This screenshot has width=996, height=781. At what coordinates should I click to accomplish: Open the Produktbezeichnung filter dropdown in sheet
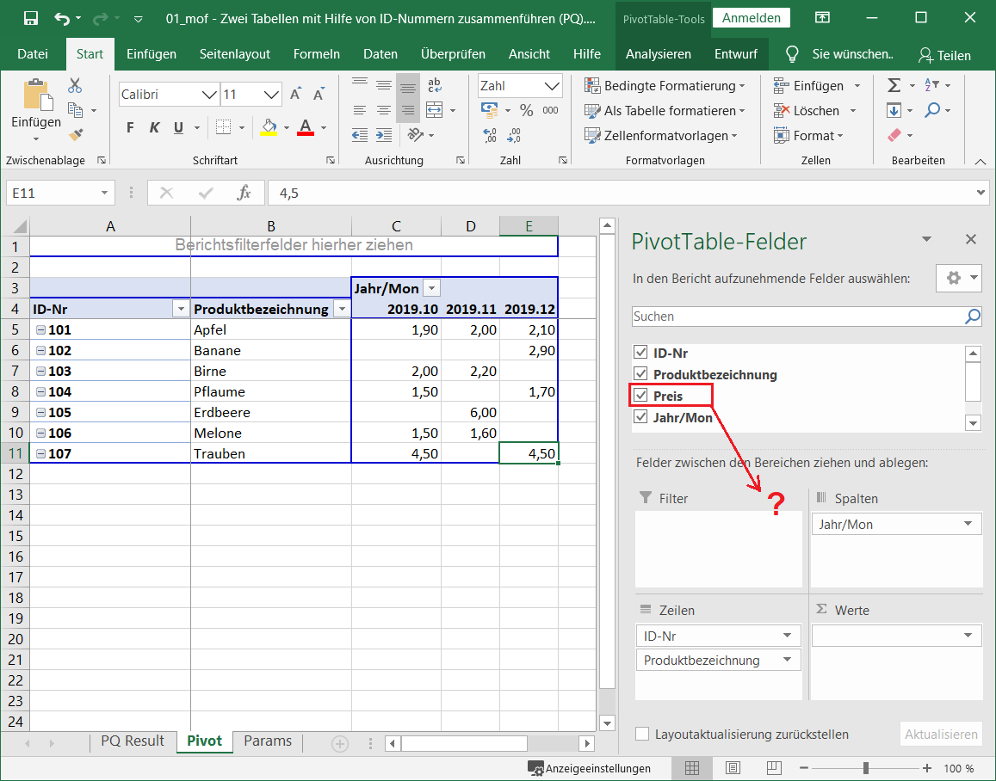click(343, 309)
